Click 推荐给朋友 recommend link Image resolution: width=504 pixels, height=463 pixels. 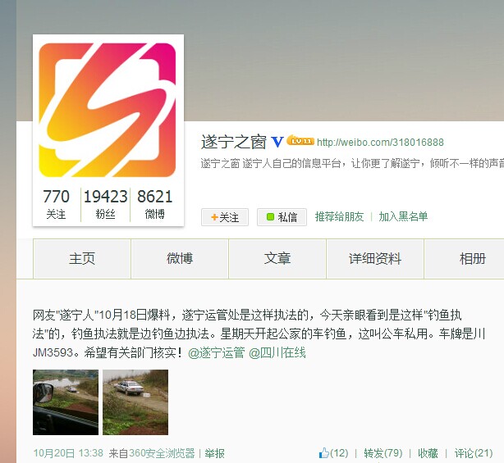[339, 216]
